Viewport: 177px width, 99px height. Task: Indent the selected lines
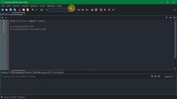[x=79, y=10]
